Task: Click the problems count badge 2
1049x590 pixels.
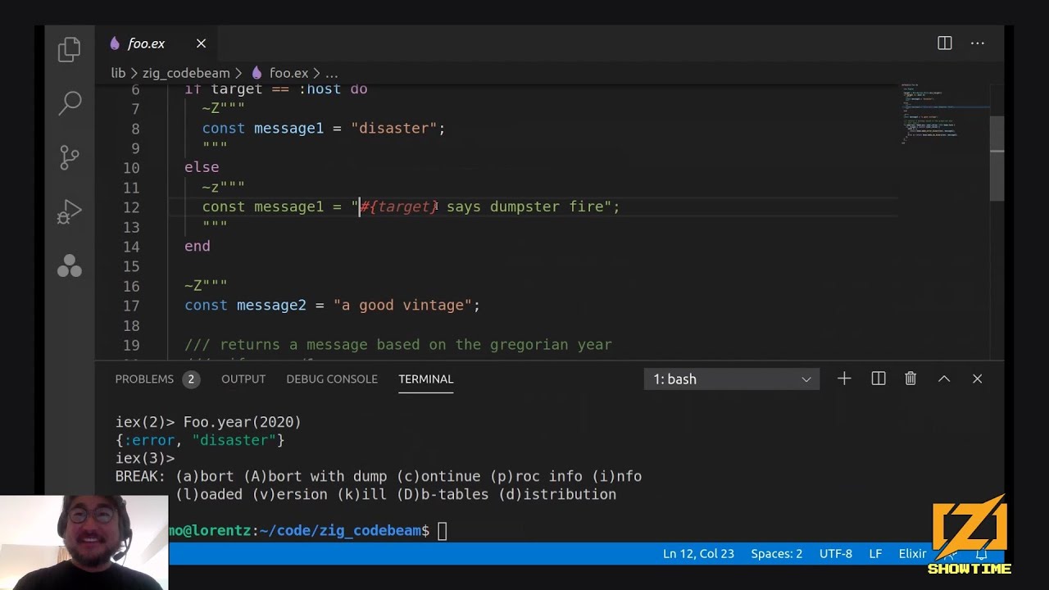Action: click(x=190, y=379)
